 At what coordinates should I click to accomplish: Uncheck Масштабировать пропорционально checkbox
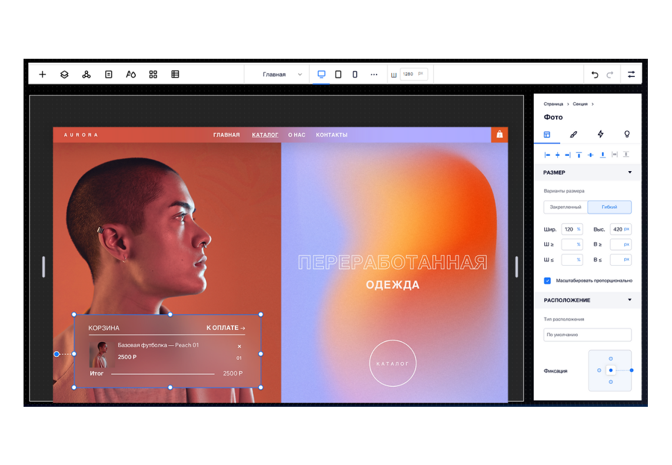547,281
